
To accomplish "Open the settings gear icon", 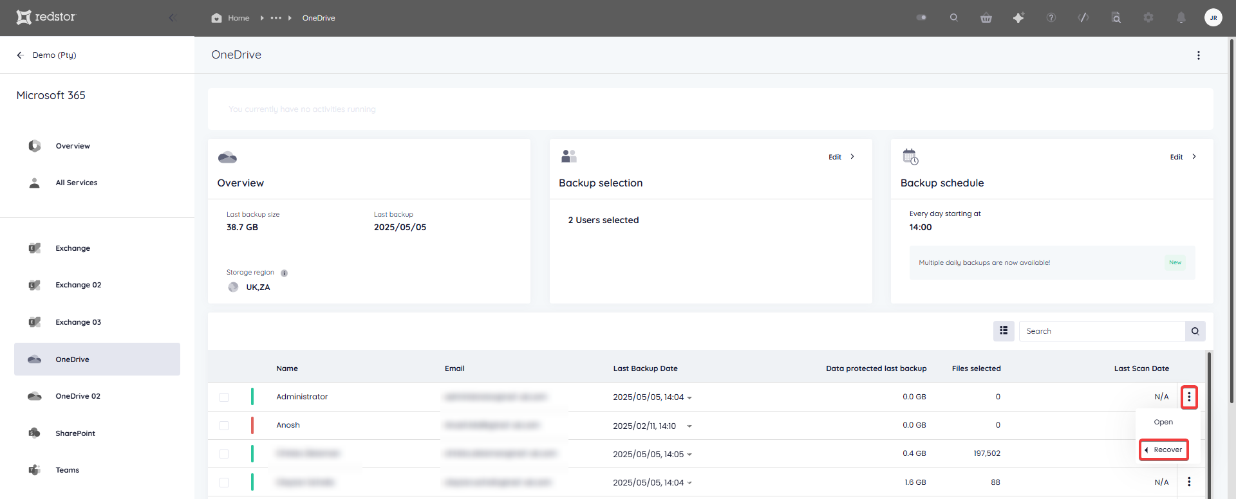I will point(1148,17).
